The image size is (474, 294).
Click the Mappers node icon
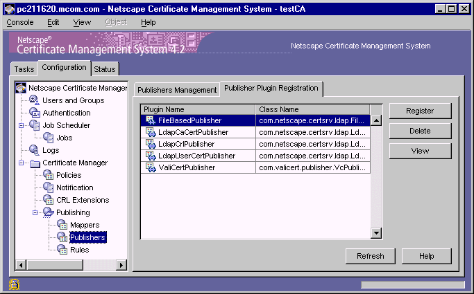pyautogui.click(x=62, y=225)
